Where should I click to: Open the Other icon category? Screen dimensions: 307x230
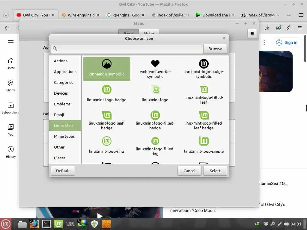pyautogui.click(x=65, y=147)
